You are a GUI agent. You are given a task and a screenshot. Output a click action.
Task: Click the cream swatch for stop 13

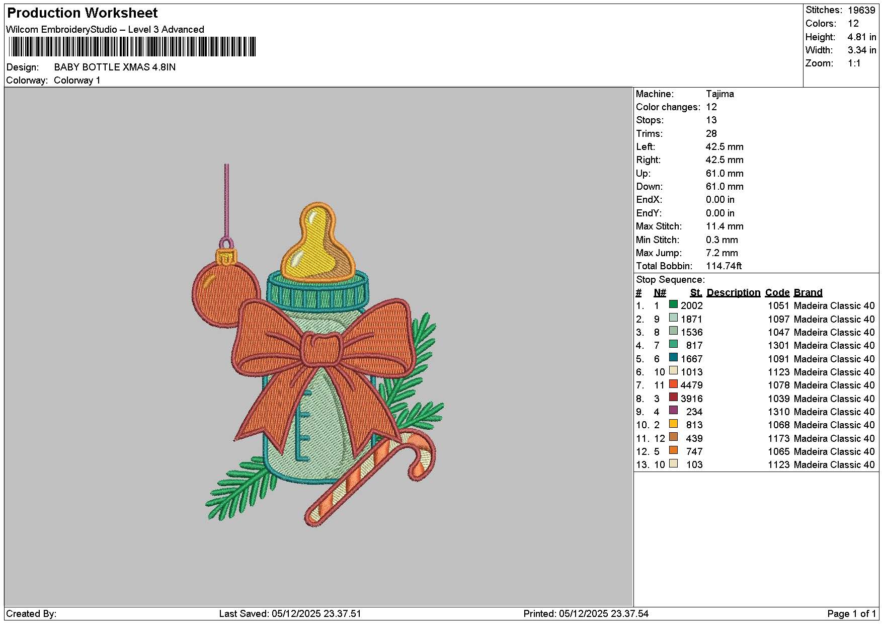[x=673, y=463]
